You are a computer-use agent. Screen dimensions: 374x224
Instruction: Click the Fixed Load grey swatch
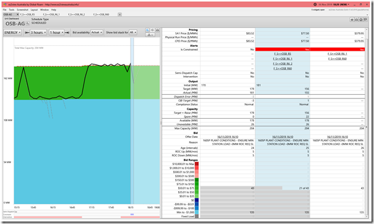coord(197,216)
